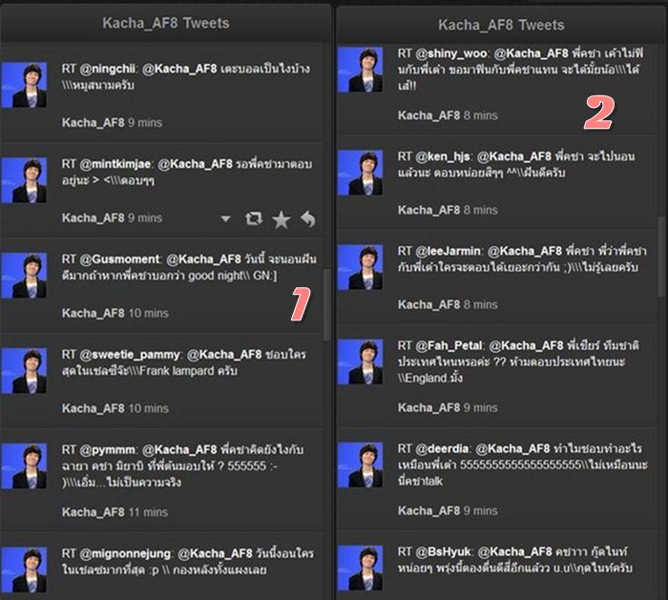
Task: Open more-actions dropdown arrow on @mintkimjae tweet
Action: [x=226, y=218]
